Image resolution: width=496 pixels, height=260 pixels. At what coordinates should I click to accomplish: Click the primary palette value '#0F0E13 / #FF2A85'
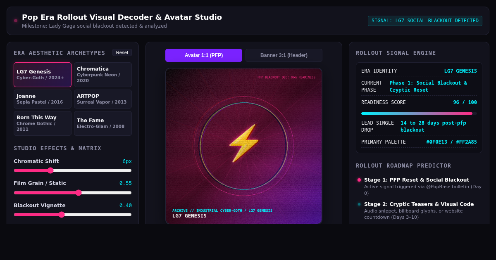[451, 142]
